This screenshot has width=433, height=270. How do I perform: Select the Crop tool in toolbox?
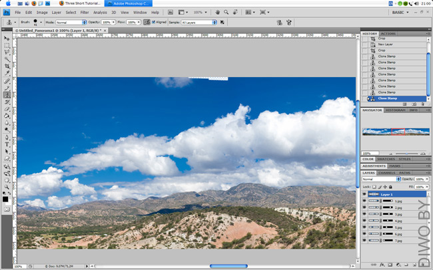[7, 66]
